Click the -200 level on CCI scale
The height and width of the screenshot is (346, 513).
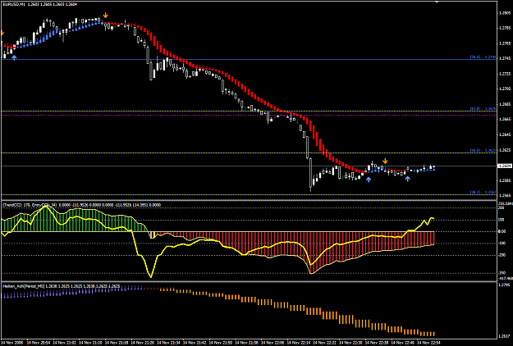(x=502, y=255)
